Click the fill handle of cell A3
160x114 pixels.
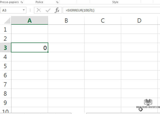coord(48,52)
